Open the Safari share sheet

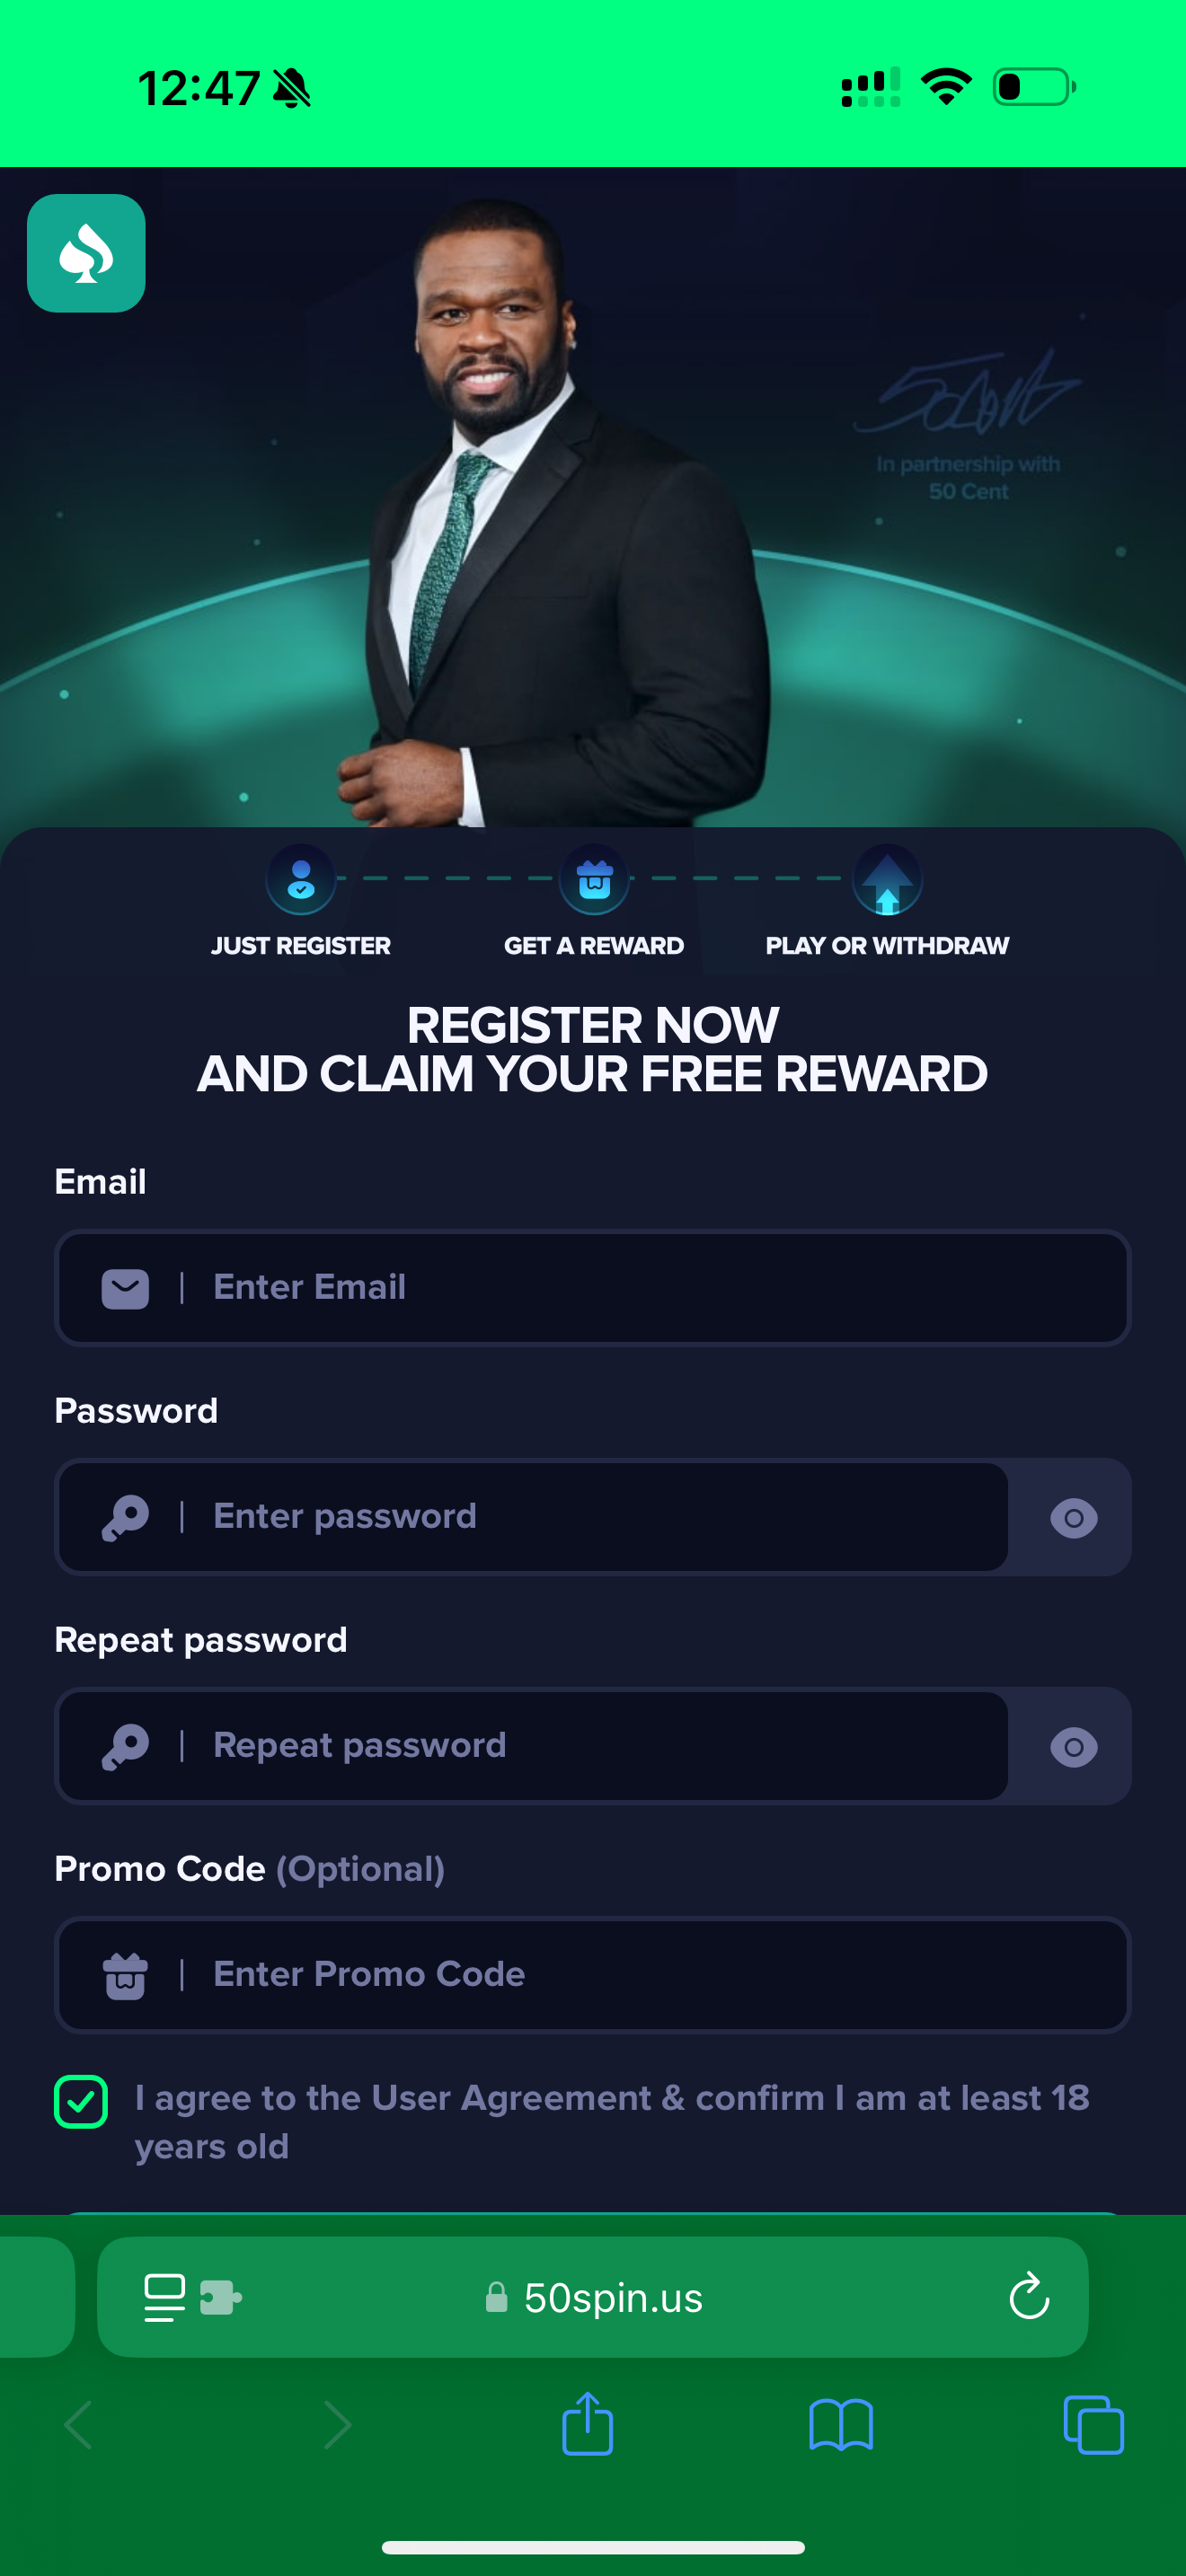pyautogui.click(x=588, y=2423)
